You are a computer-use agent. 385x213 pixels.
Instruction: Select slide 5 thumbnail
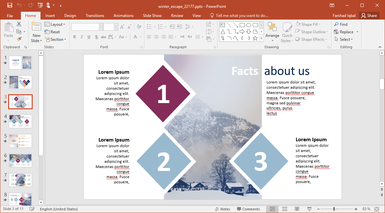pos(20,141)
